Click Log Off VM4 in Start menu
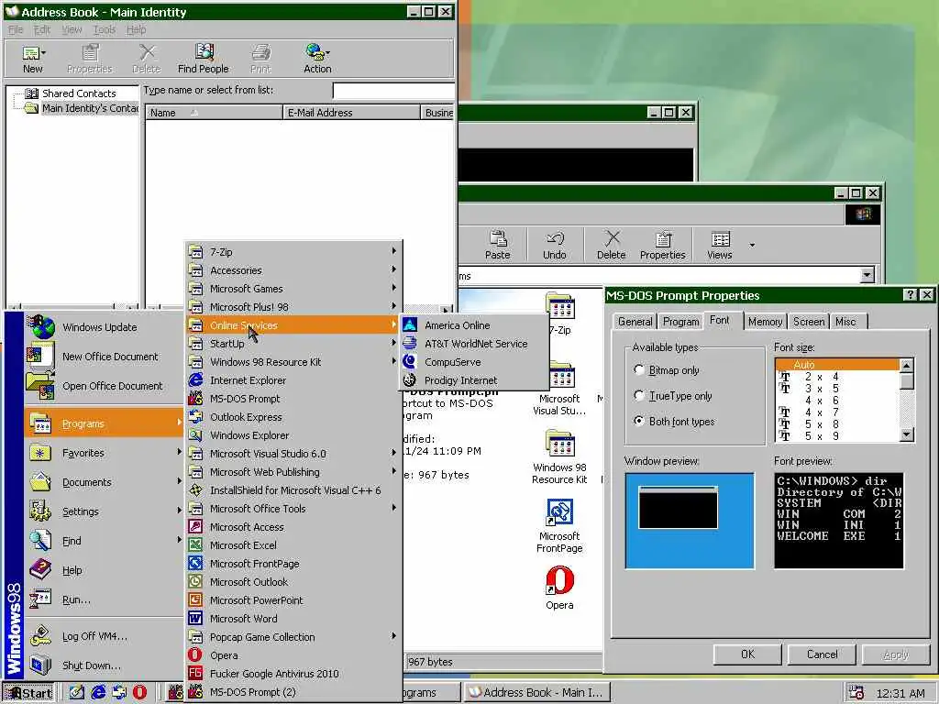Screen dimensions: 939x704 pyautogui.click(x=105, y=636)
